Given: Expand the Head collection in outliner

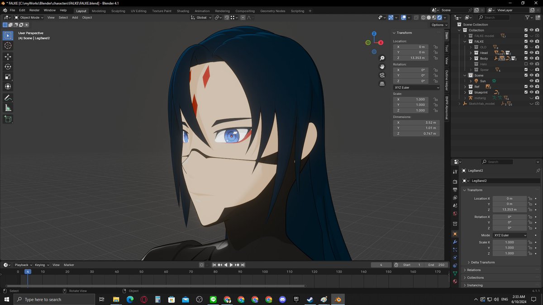Looking at the screenshot, I should coord(471,53).
